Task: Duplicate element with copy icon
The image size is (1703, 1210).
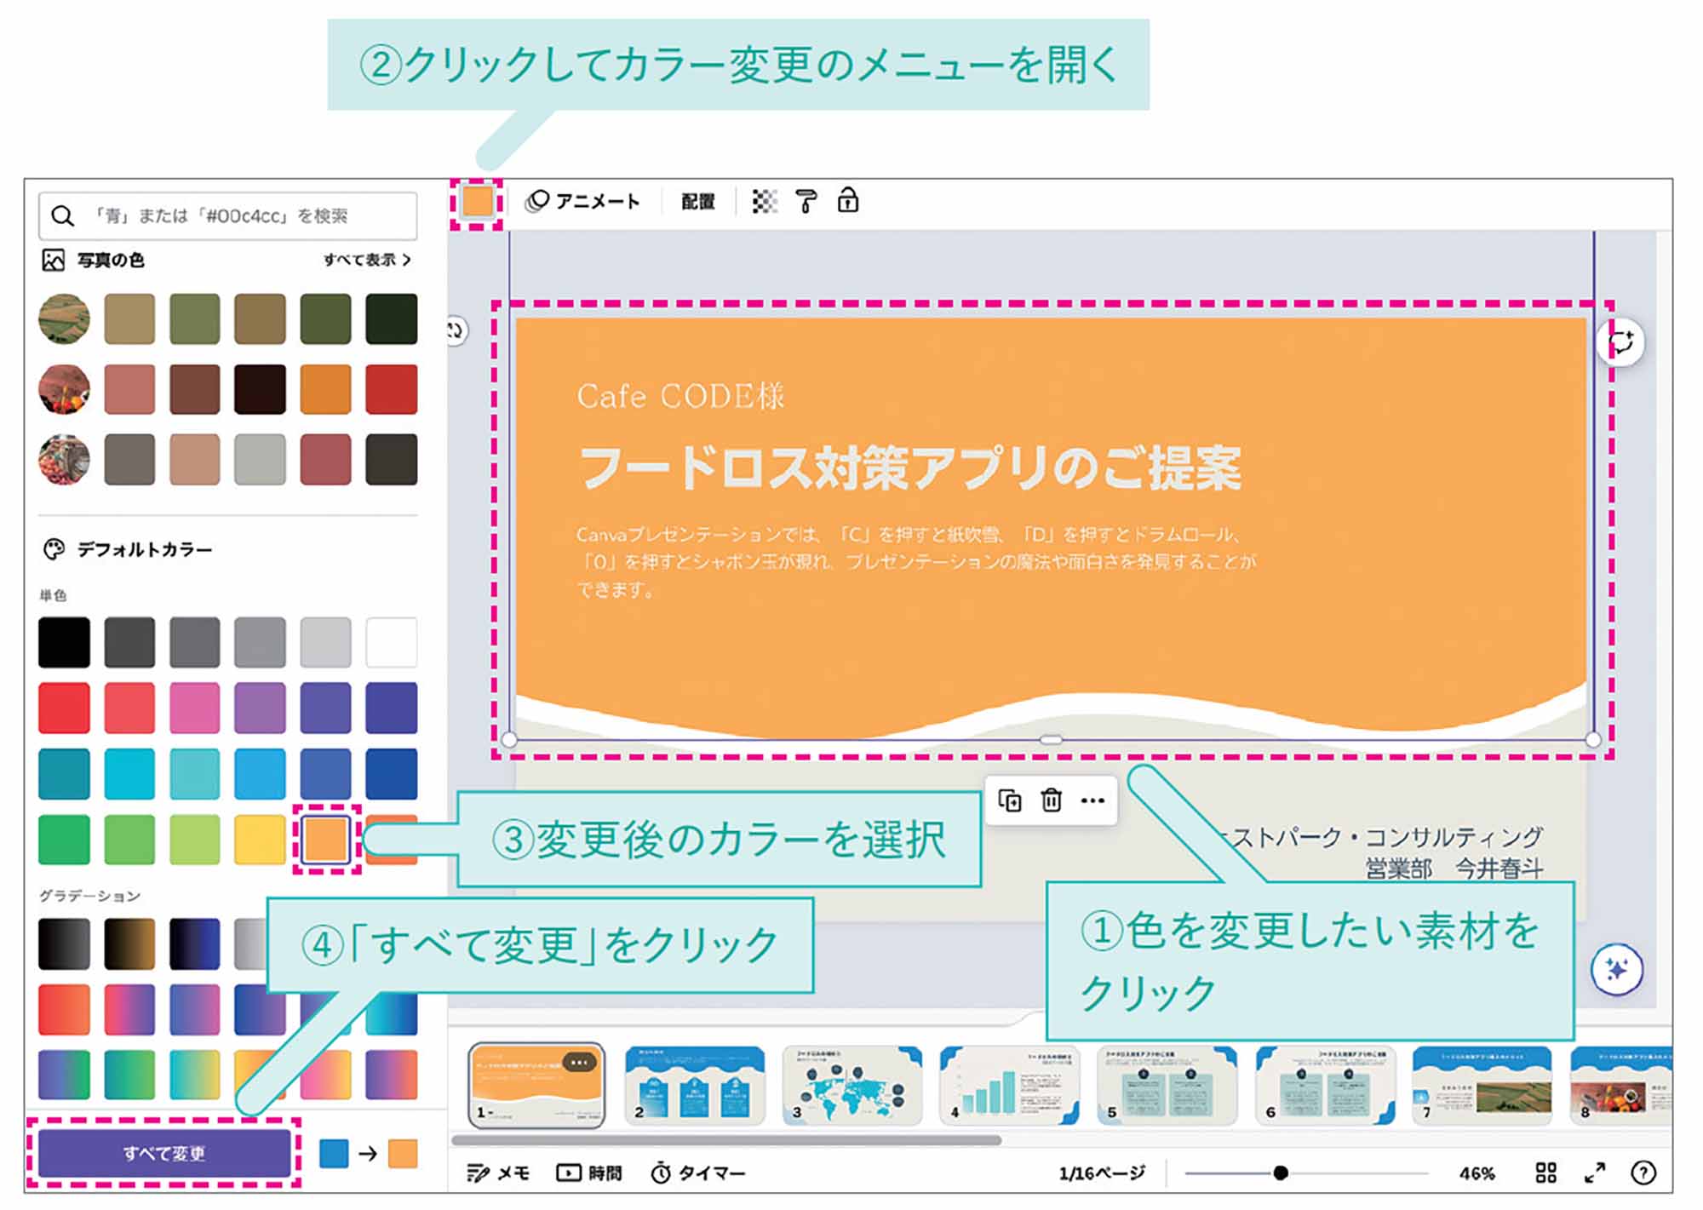Action: pyautogui.click(x=1010, y=800)
